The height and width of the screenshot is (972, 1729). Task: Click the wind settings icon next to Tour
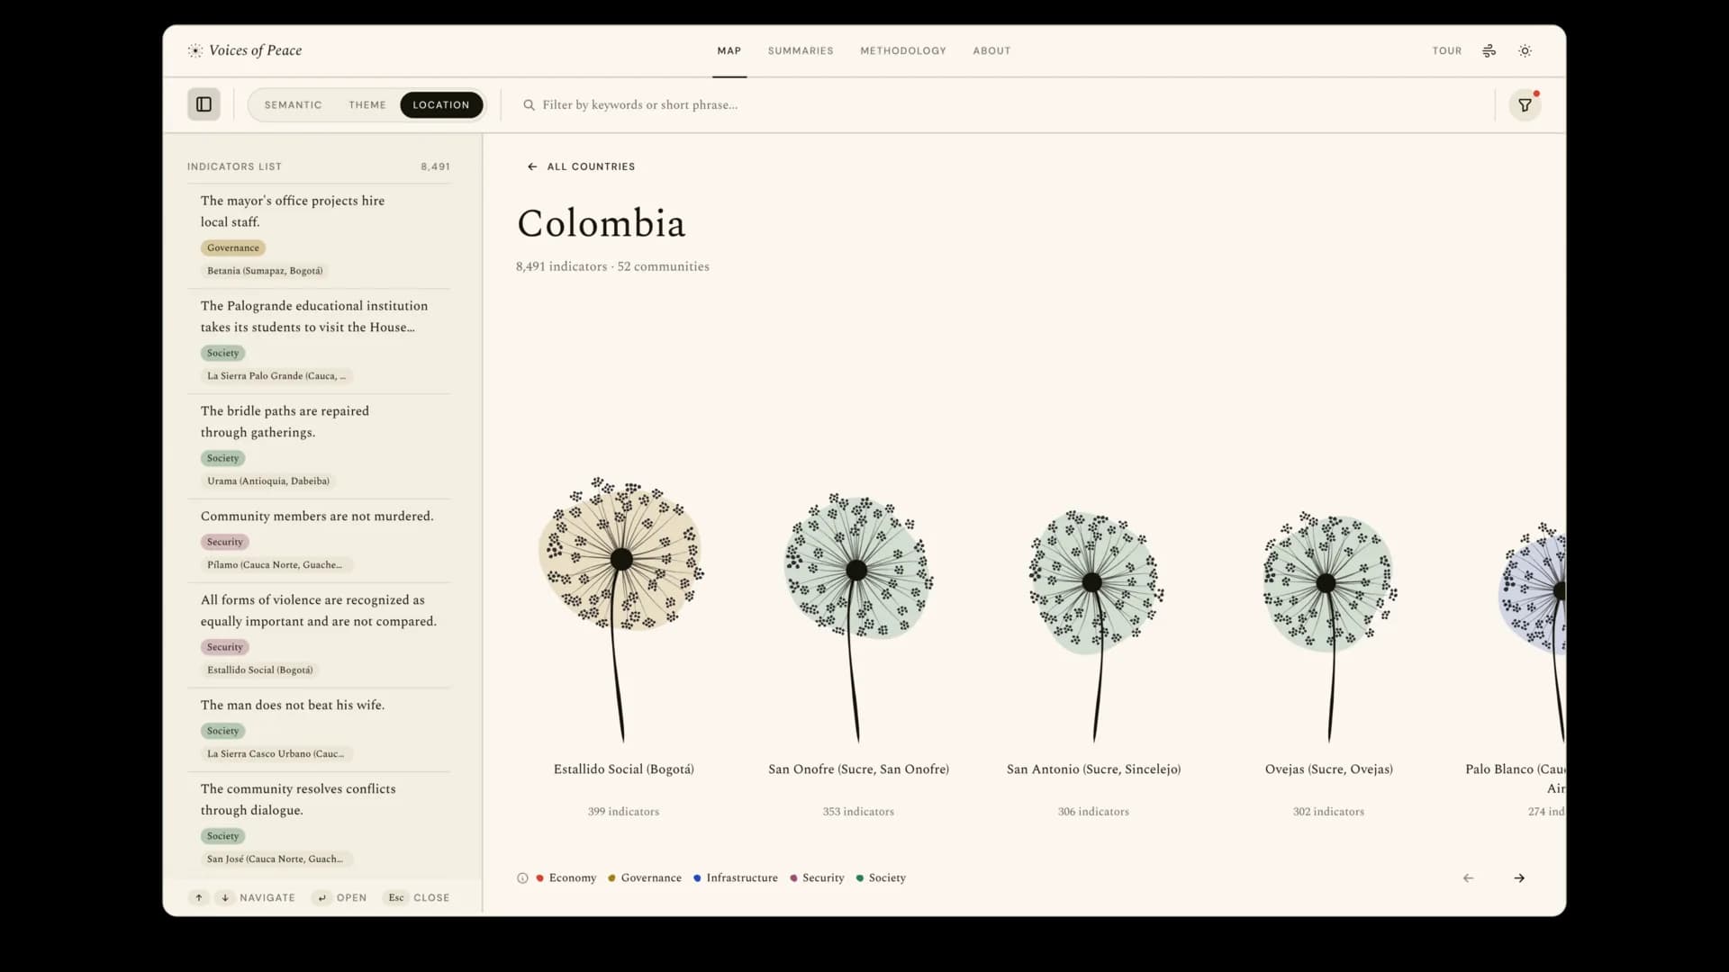click(1489, 51)
